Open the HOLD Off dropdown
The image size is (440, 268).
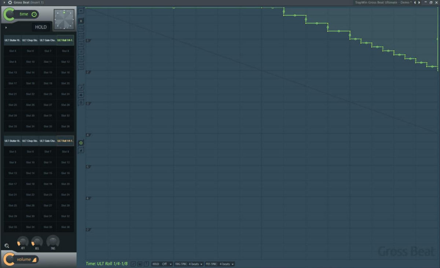click(x=162, y=264)
